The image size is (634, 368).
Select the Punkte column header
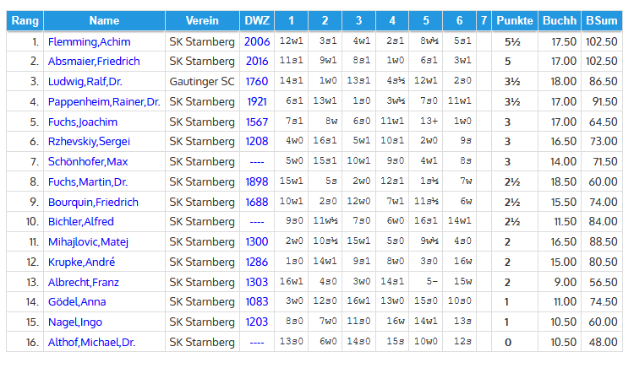coord(515,20)
